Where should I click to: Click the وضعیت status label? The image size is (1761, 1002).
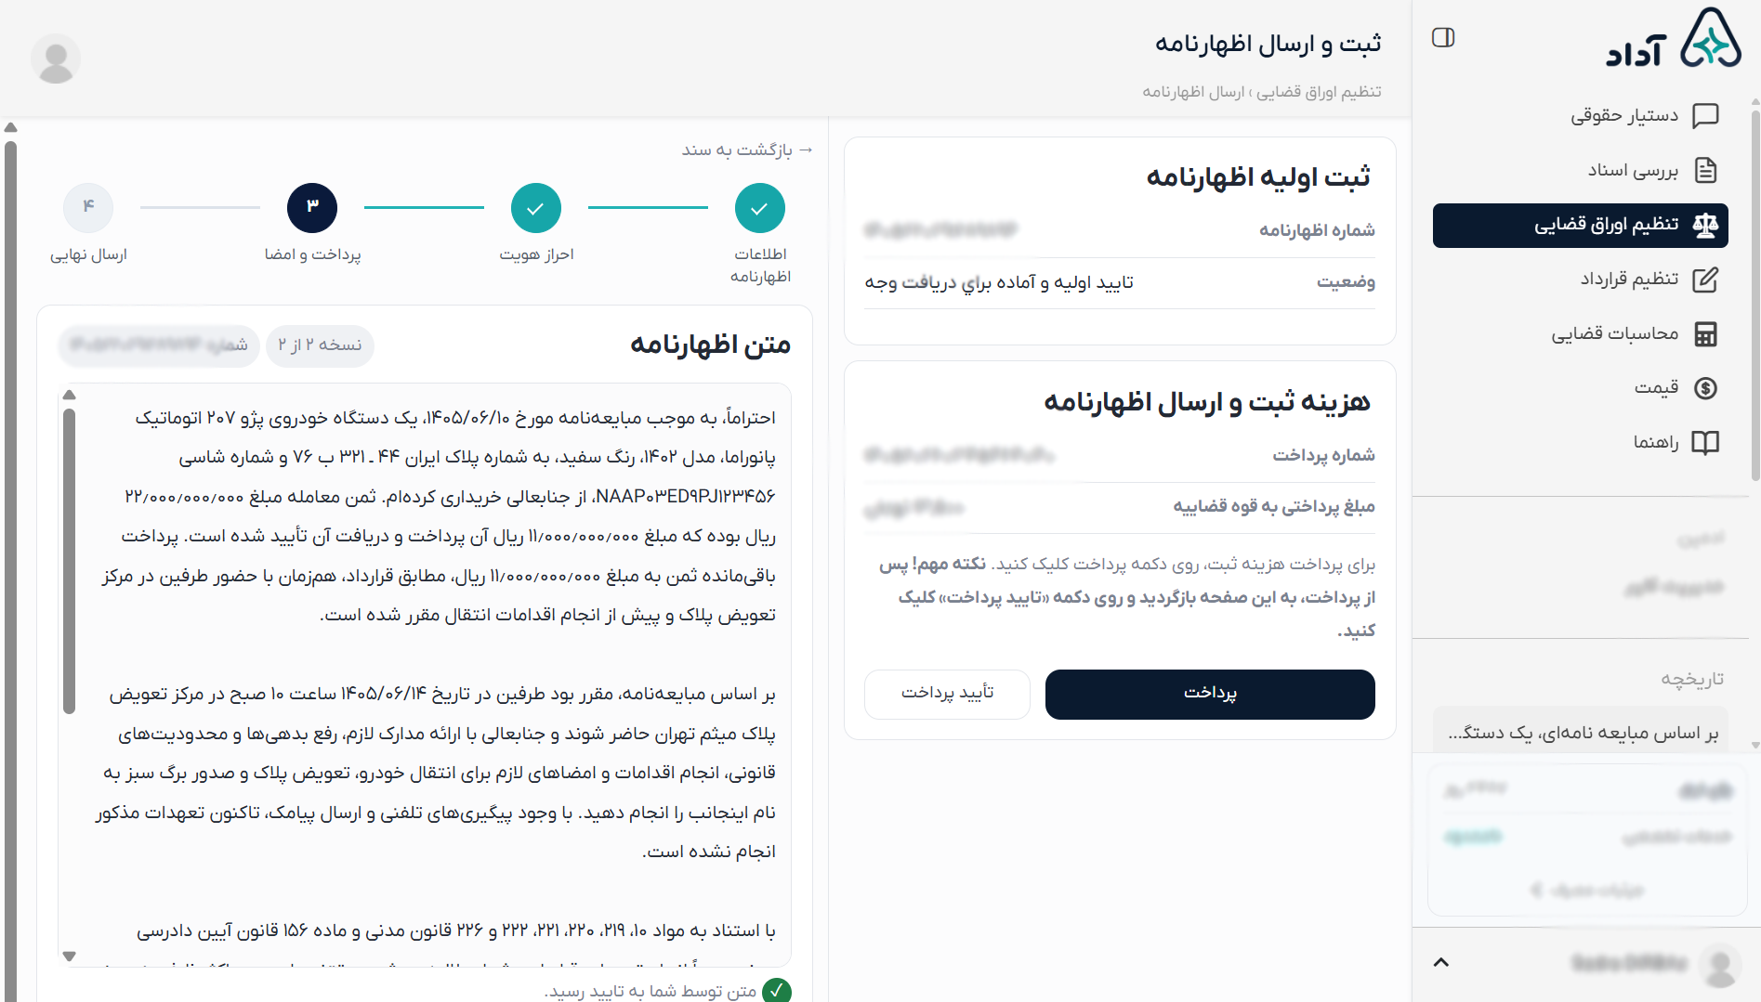click(x=1346, y=282)
